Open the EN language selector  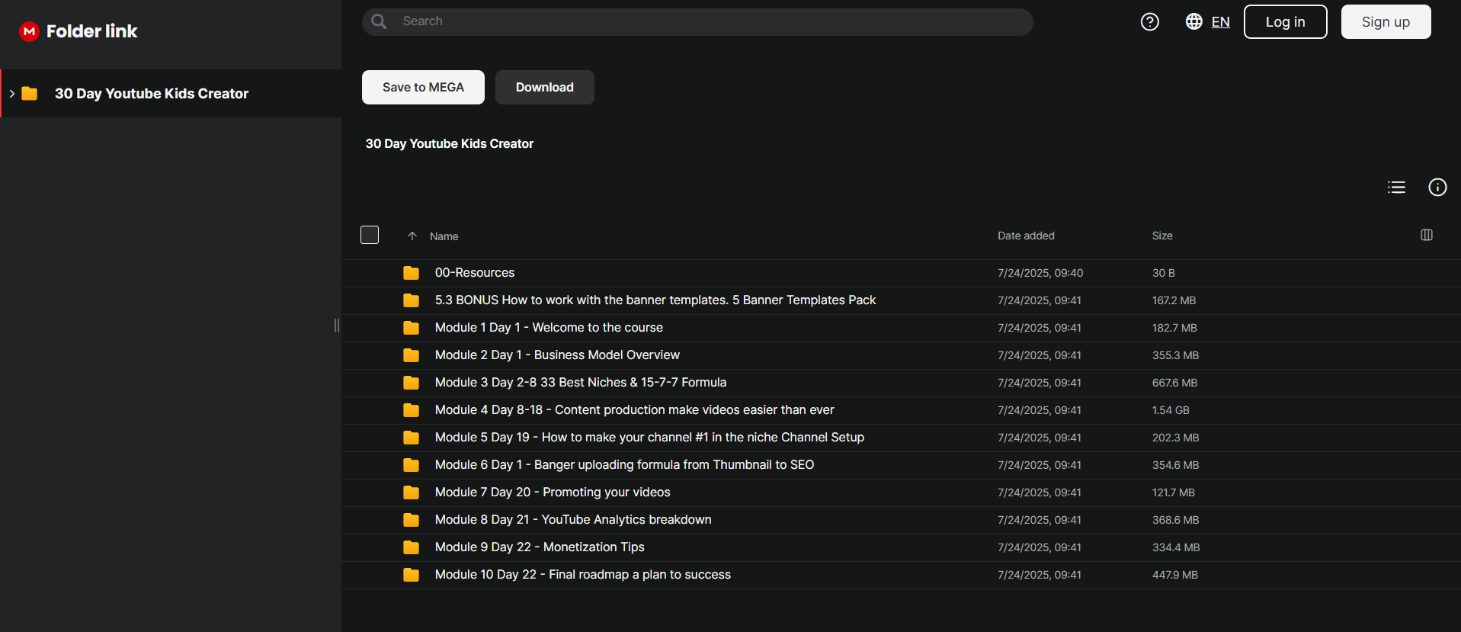(x=1220, y=22)
